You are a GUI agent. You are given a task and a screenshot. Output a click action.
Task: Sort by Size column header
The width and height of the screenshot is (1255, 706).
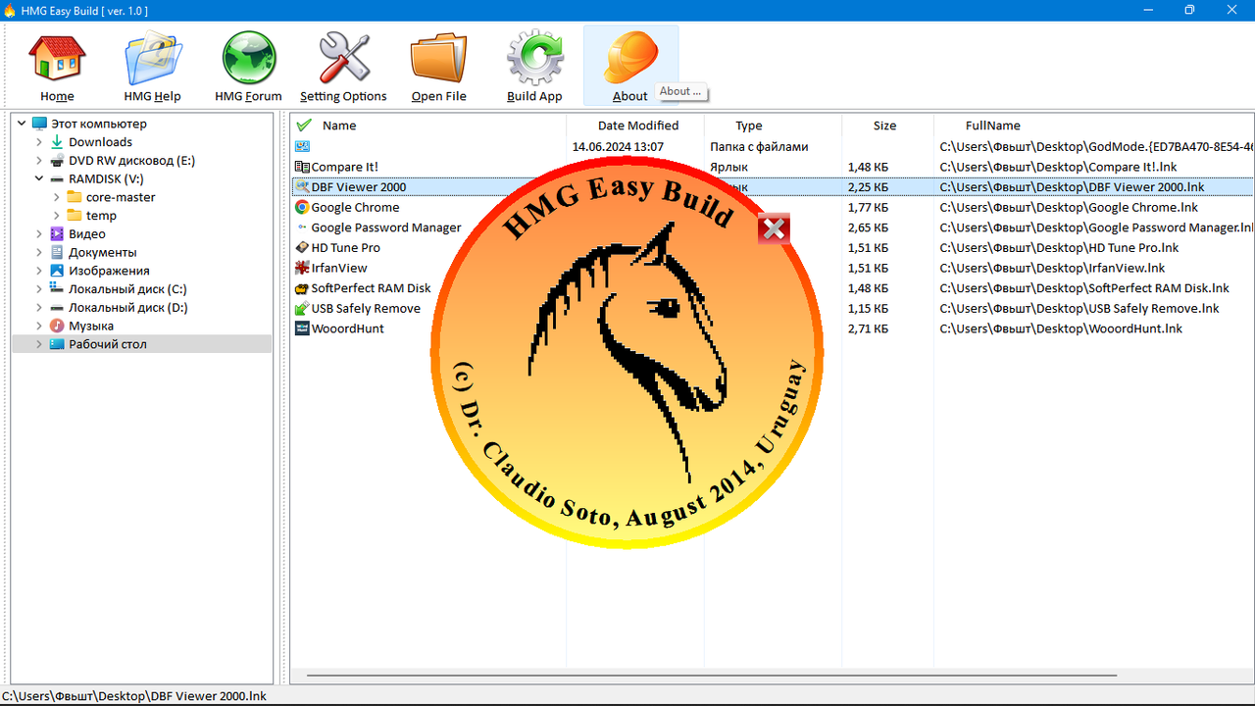[x=884, y=126]
